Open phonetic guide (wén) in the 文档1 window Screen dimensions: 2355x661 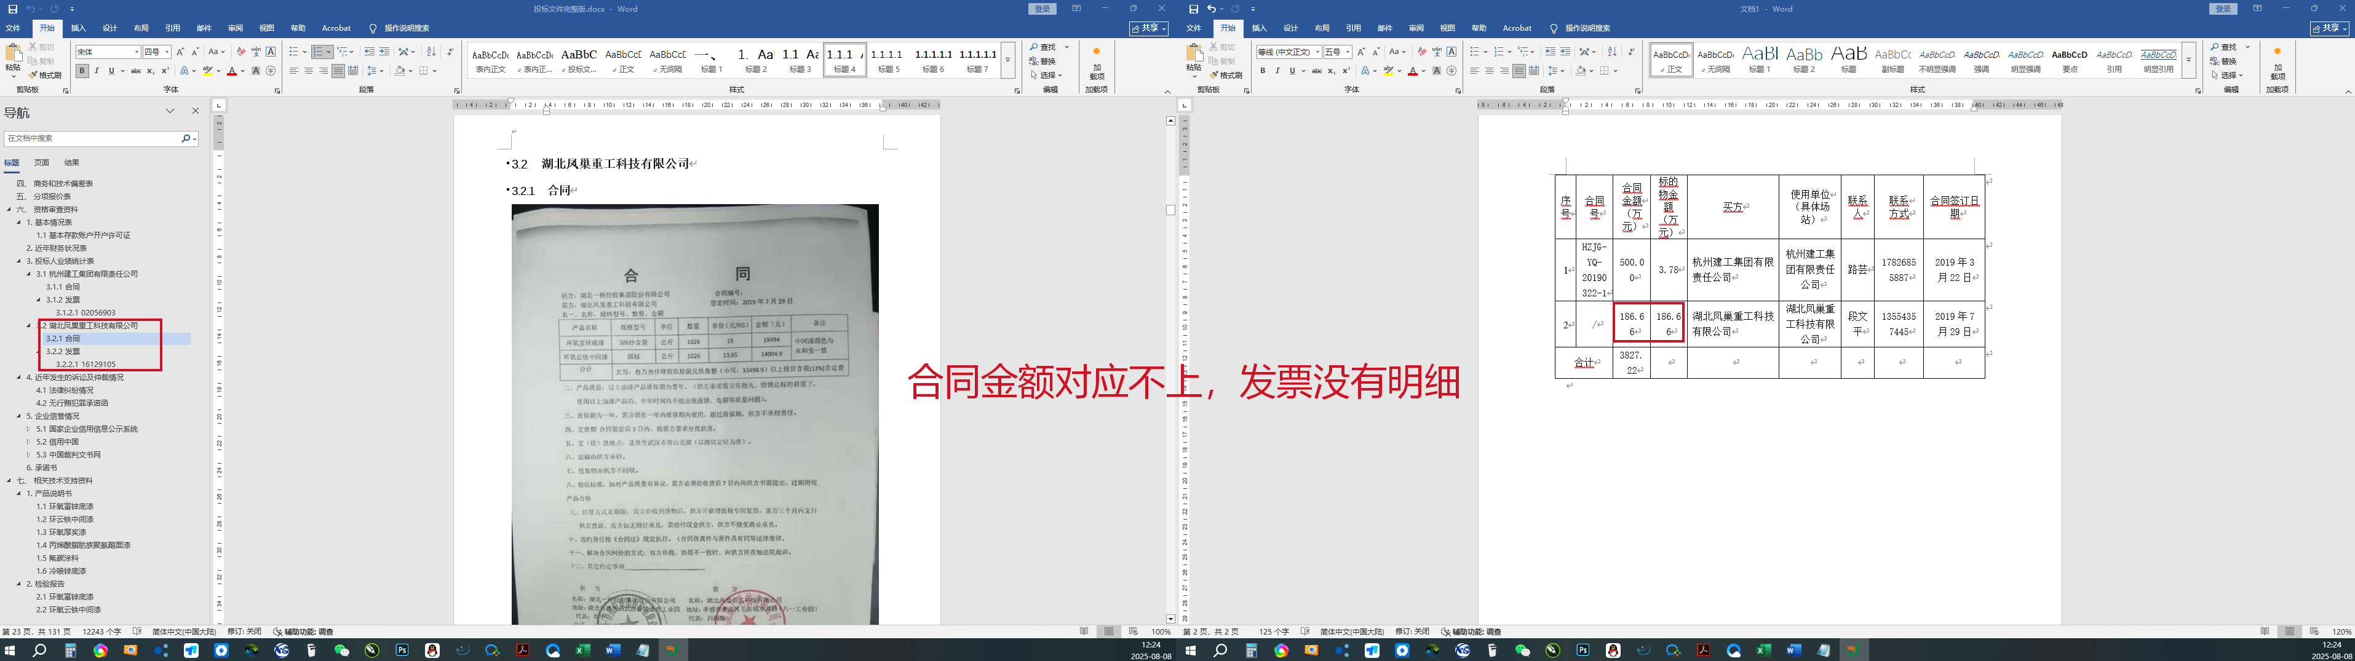(x=1437, y=52)
